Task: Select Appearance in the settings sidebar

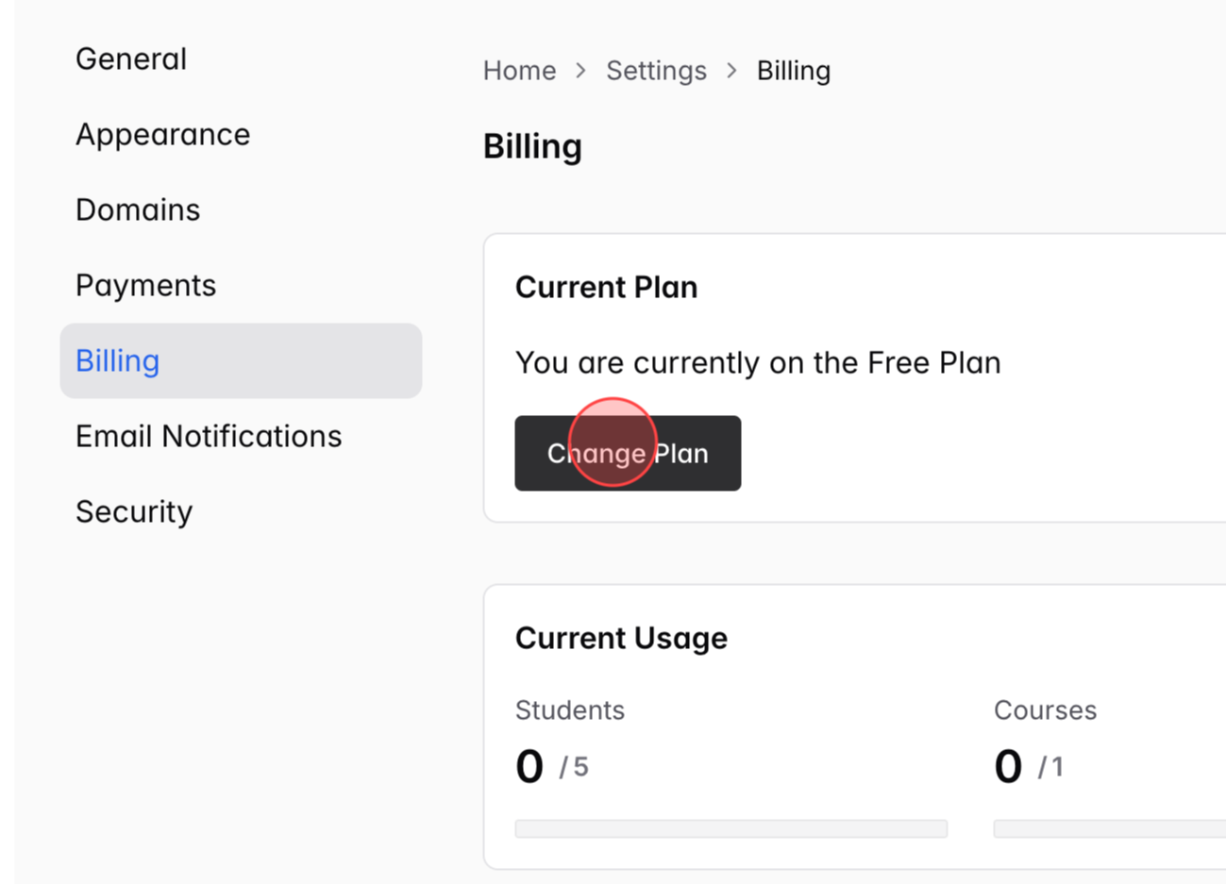Action: click(x=162, y=134)
